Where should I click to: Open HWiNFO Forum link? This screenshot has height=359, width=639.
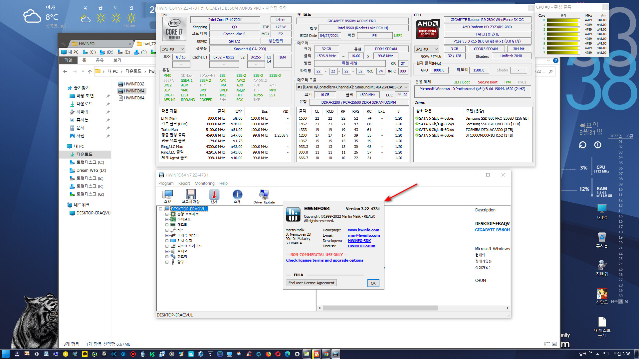click(x=361, y=246)
